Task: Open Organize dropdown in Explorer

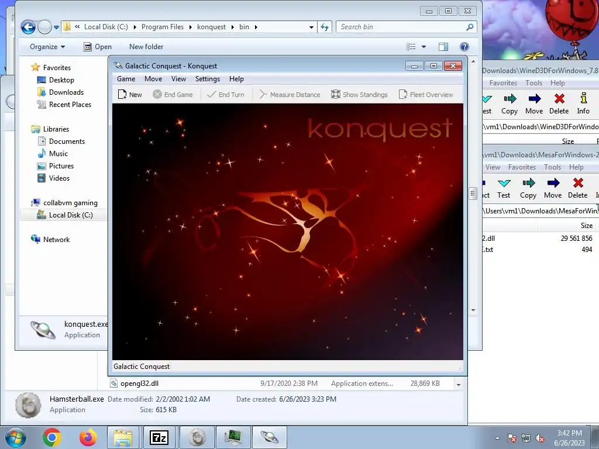Action: click(47, 47)
